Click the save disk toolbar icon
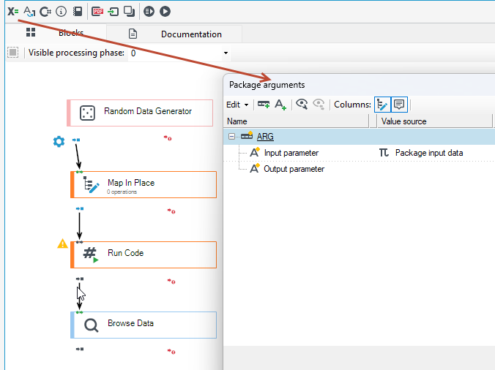495x370 pixels. (x=78, y=12)
